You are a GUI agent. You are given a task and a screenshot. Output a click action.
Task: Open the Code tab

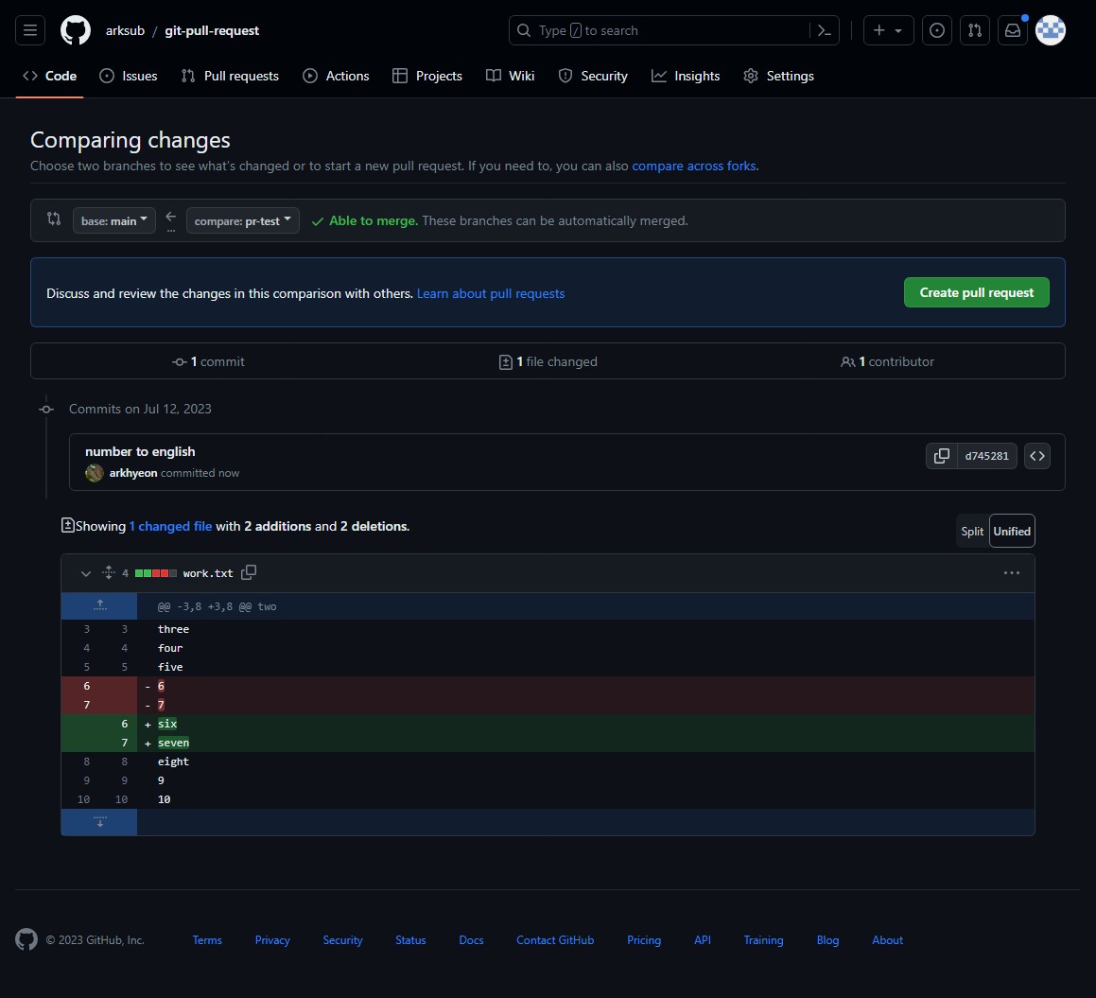click(49, 76)
